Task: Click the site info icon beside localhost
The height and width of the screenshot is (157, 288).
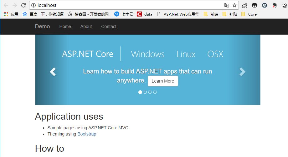Action: coord(33,5)
